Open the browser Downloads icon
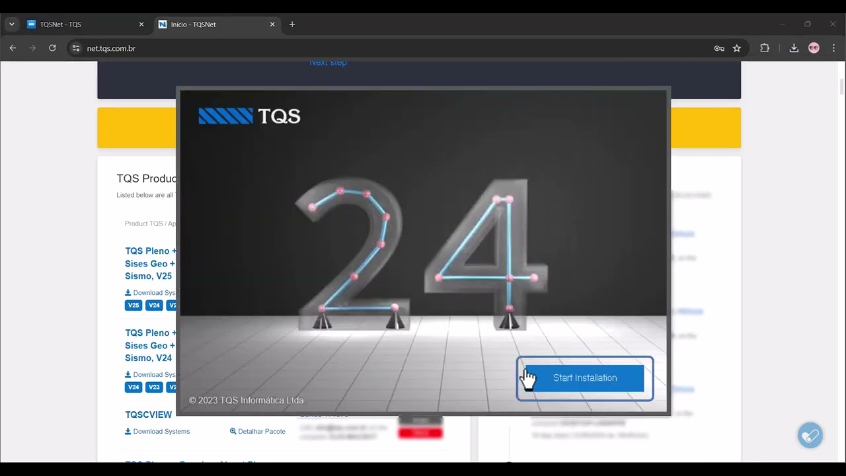Screen dimensions: 846x476 pos(794,48)
